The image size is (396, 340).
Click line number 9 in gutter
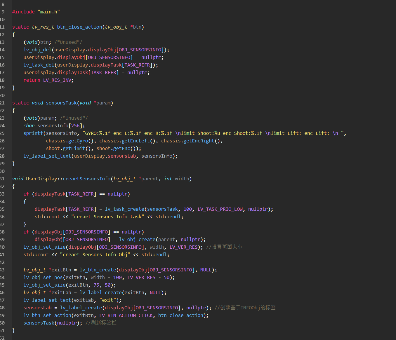tap(3, 12)
